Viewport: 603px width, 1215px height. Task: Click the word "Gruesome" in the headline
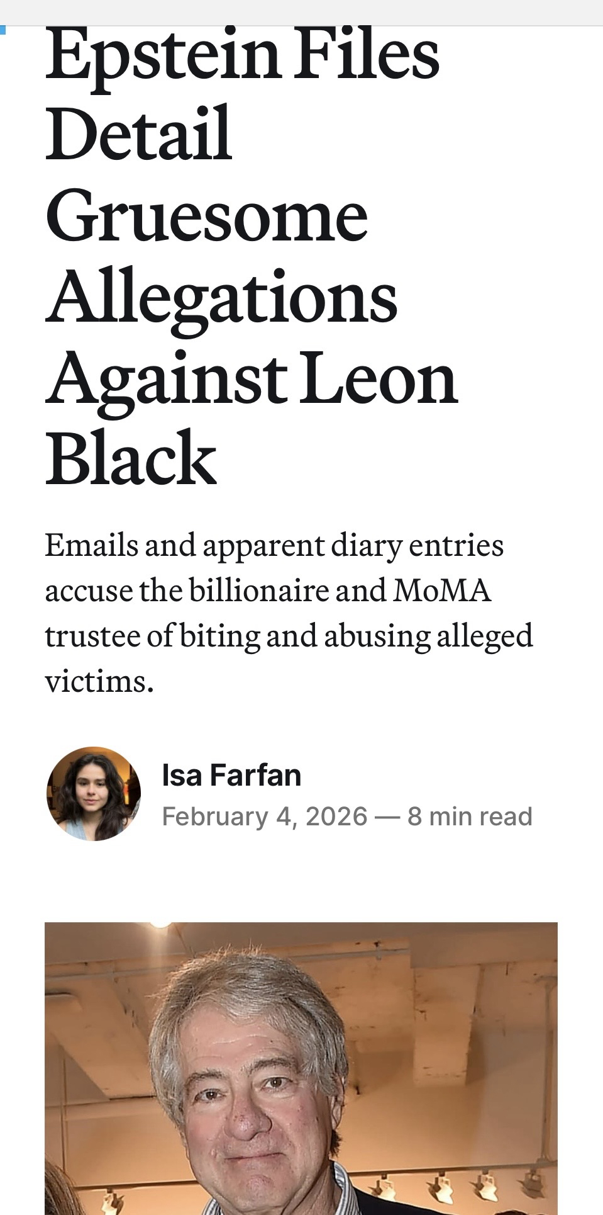click(x=206, y=217)
